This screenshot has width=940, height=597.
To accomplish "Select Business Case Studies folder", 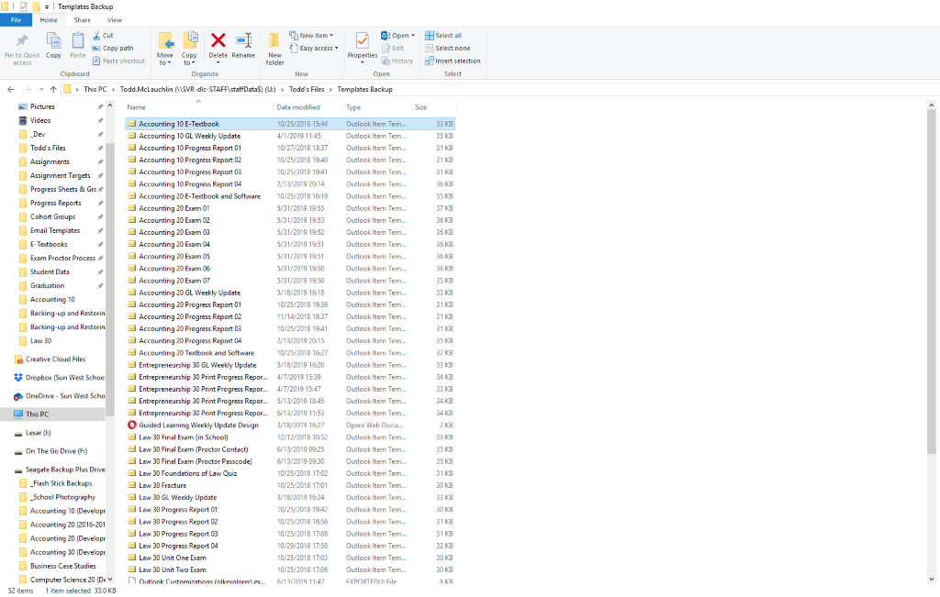I will click(x=62, y=567).
